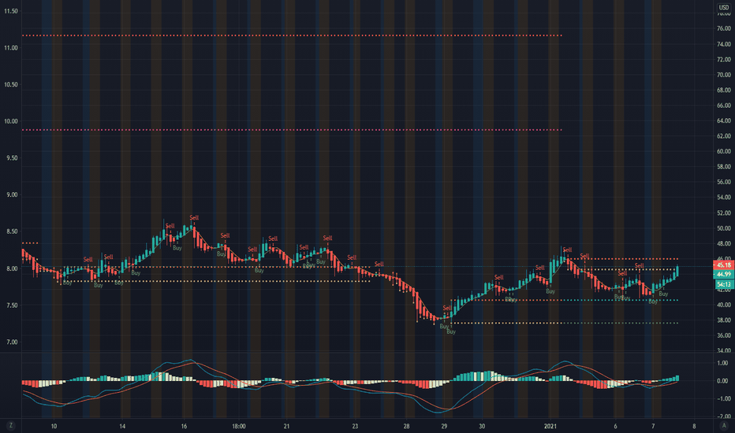Click the 54:13 countdown label
This screenshot has width=735, height=433.
tap(724, 284)
